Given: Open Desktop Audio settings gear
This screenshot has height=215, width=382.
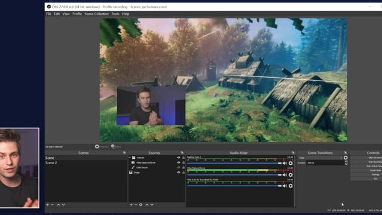Looking at the screenshot, I should (291, 163).
